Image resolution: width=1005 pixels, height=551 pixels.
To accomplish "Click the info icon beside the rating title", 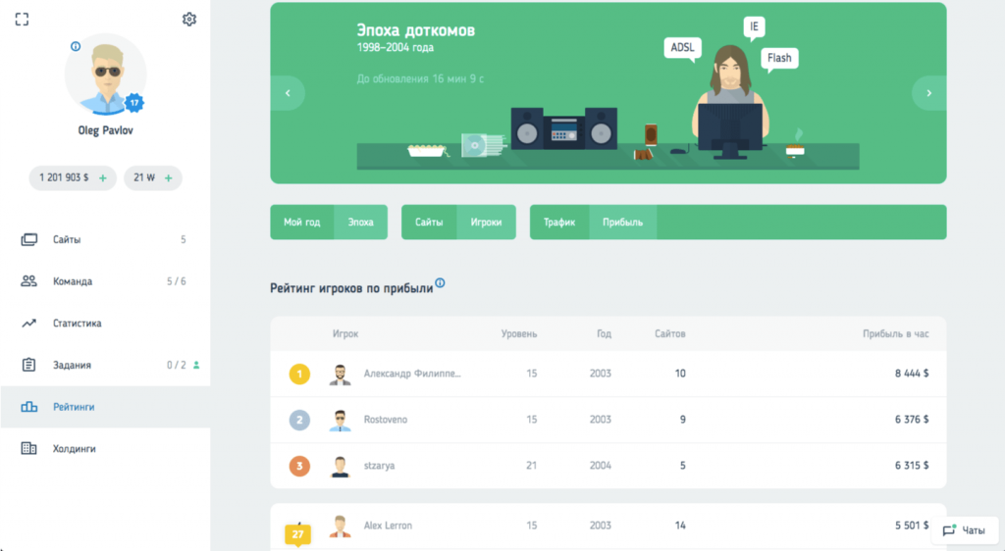I will (440, 283).
